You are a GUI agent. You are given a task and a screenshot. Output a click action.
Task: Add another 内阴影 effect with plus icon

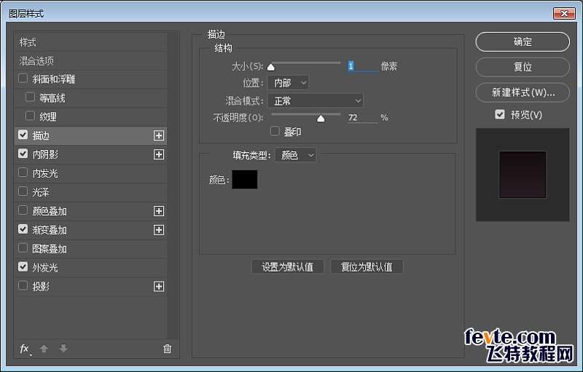click(x=159, y=154)
